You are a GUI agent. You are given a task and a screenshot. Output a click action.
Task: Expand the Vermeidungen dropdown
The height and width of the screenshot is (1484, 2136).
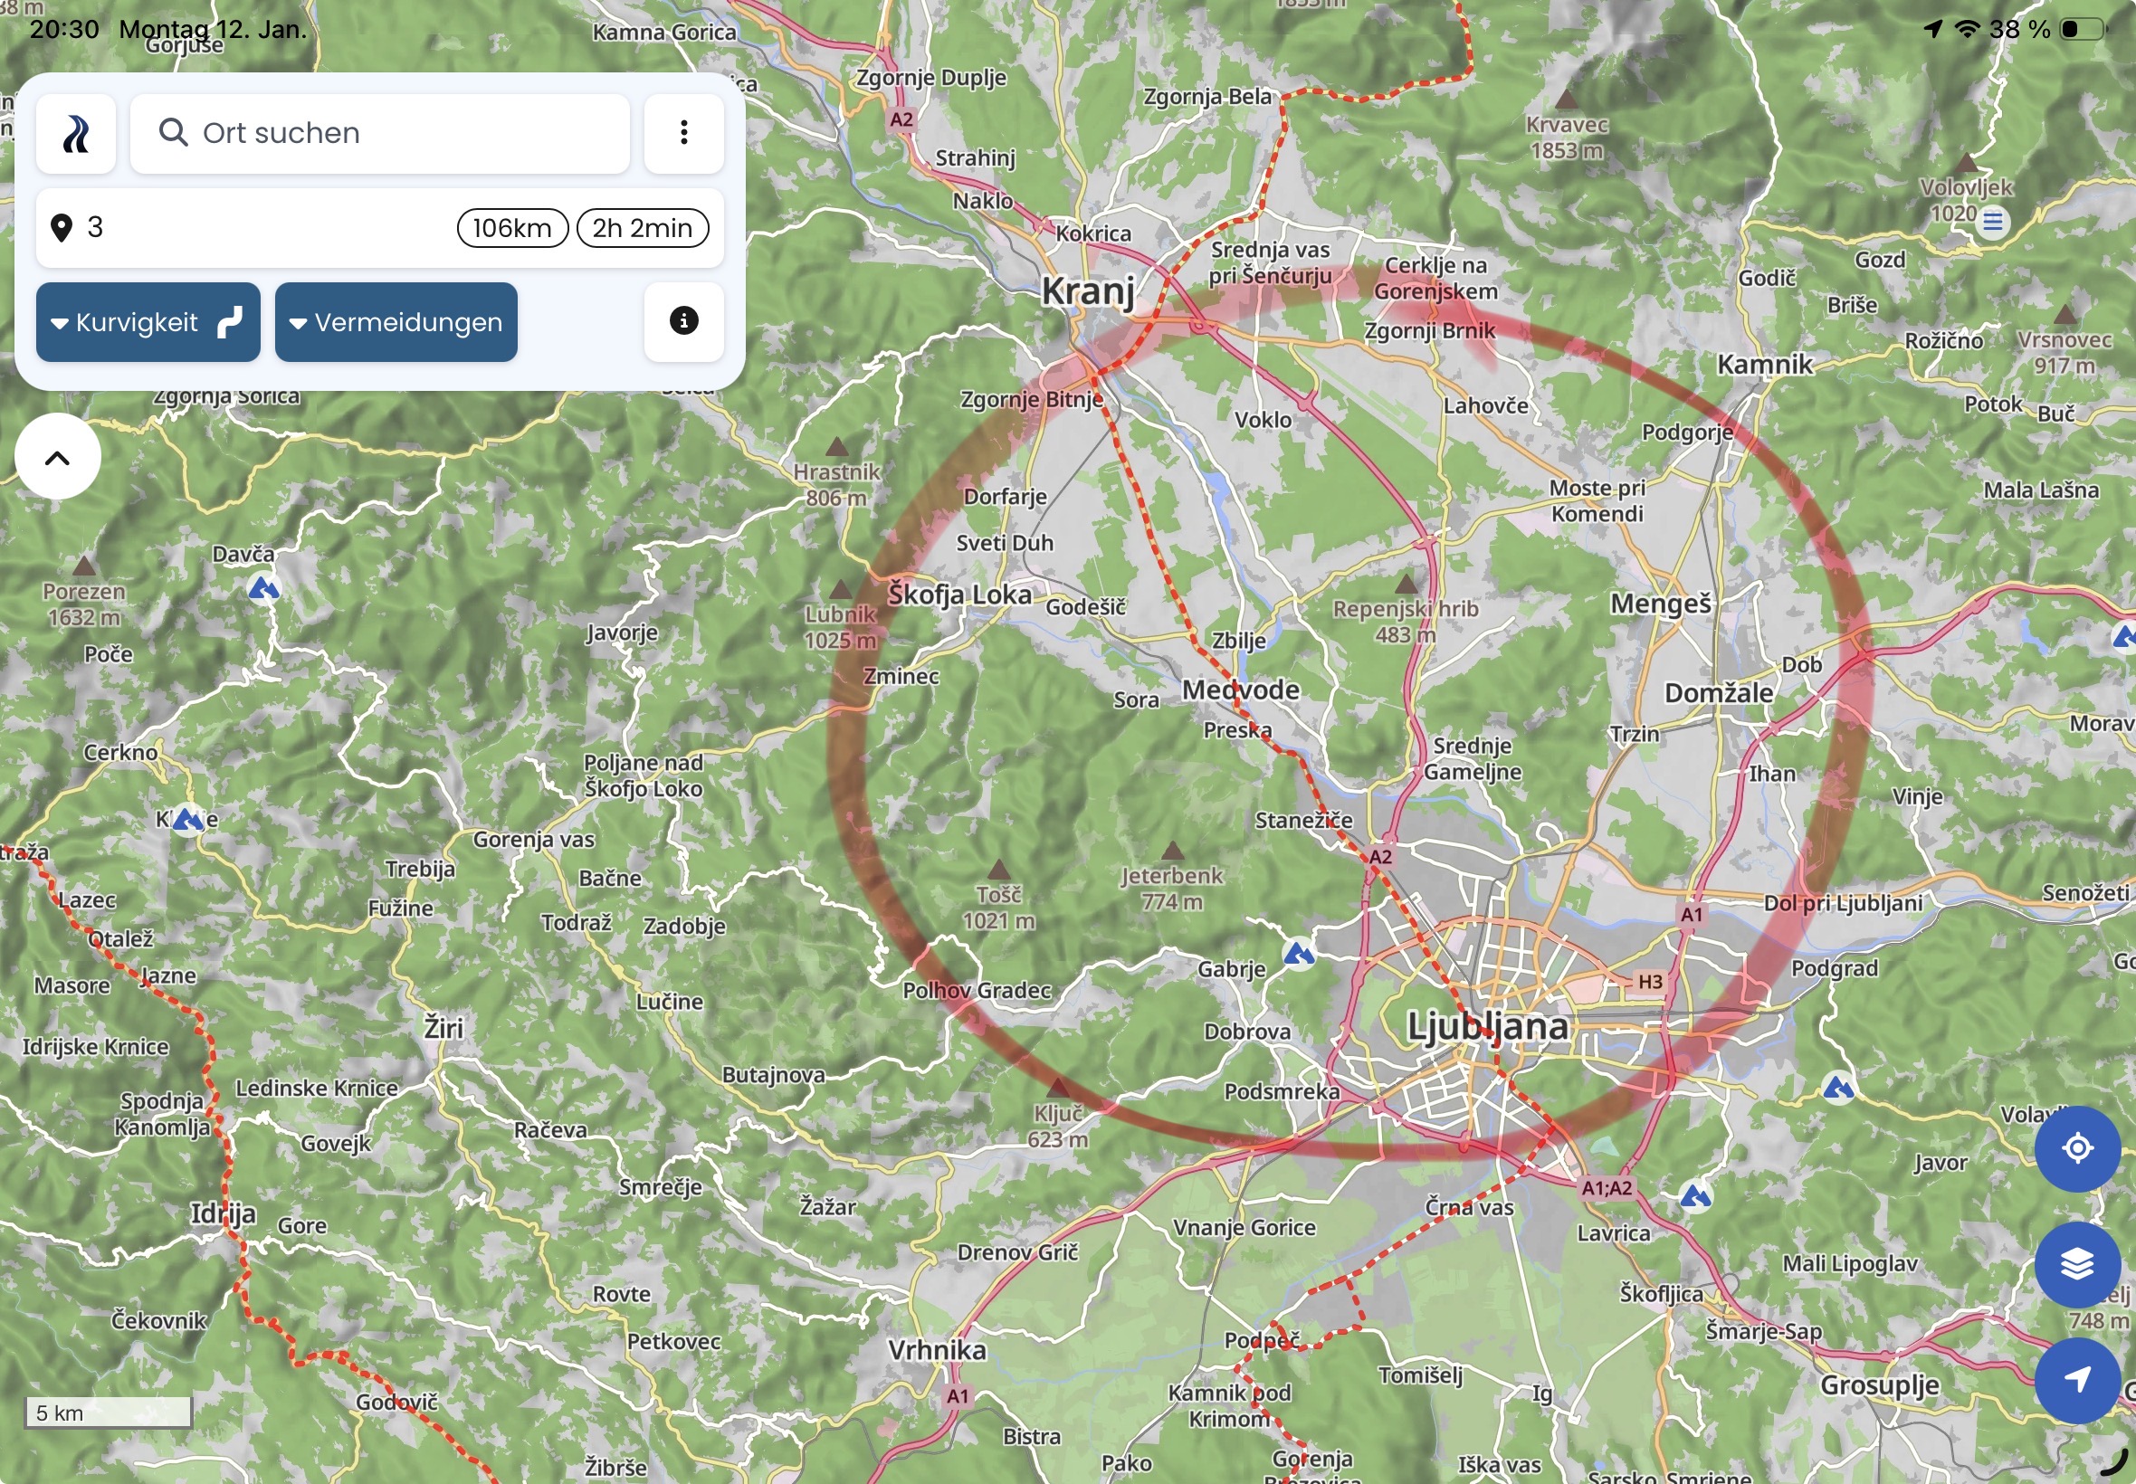(396, 323)
